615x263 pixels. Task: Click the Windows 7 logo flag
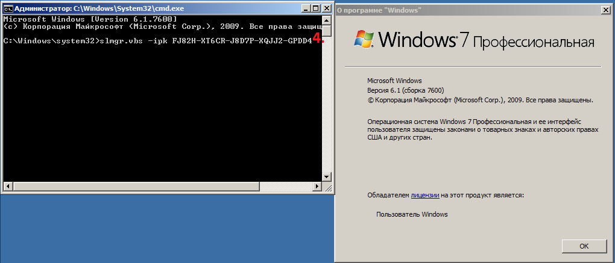click(x=364, y=40)
